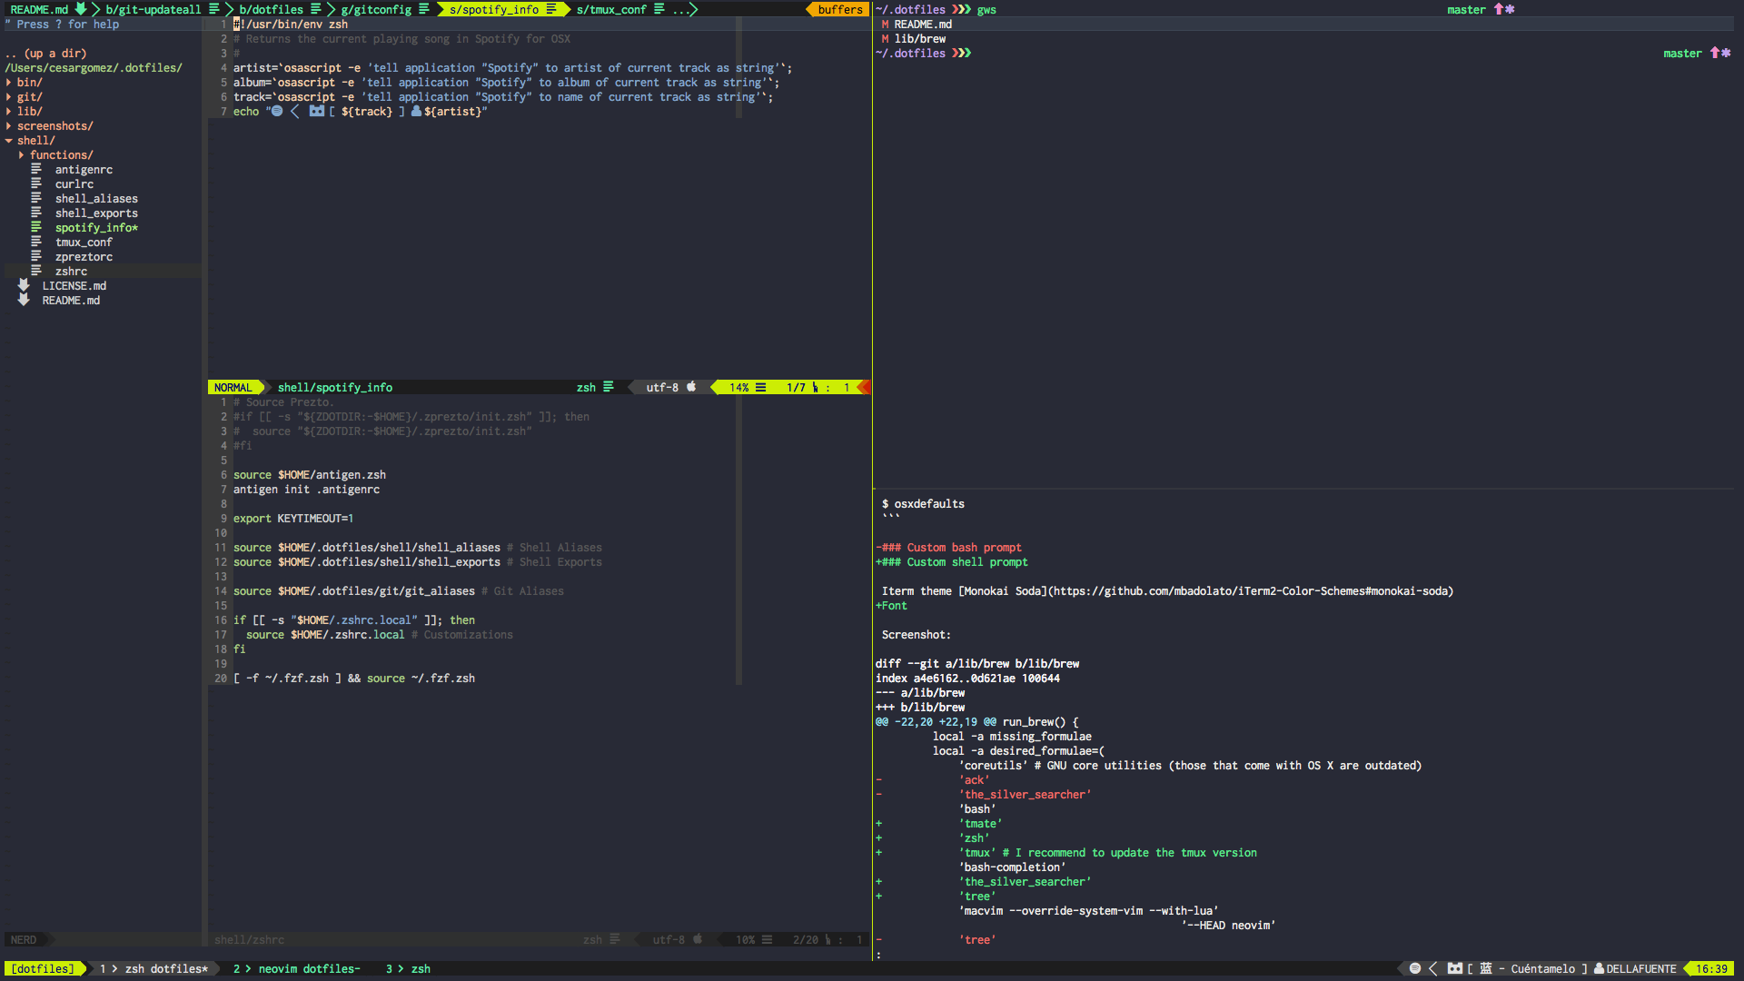Click the music note icon in the echo line
1744x981 pixels.
tap(316, 111)
